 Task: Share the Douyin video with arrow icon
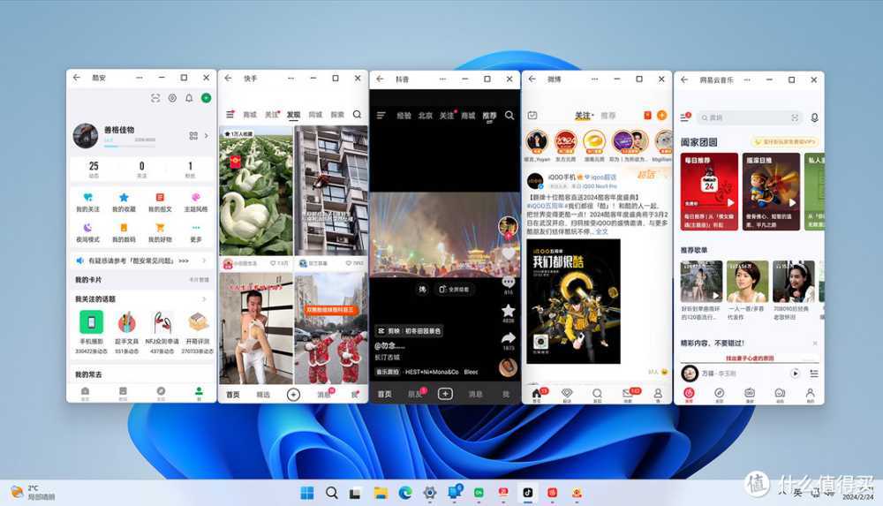coord(509,338)
